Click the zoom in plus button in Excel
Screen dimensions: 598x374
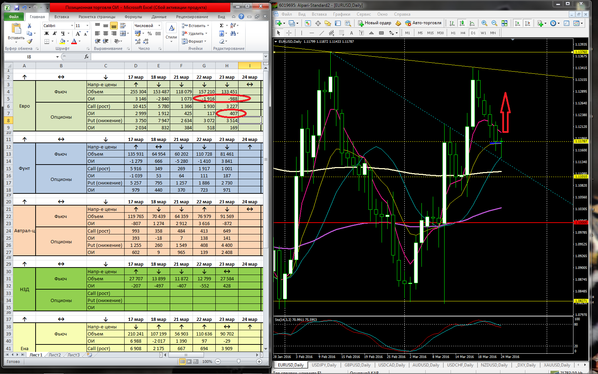pos(259,362)
